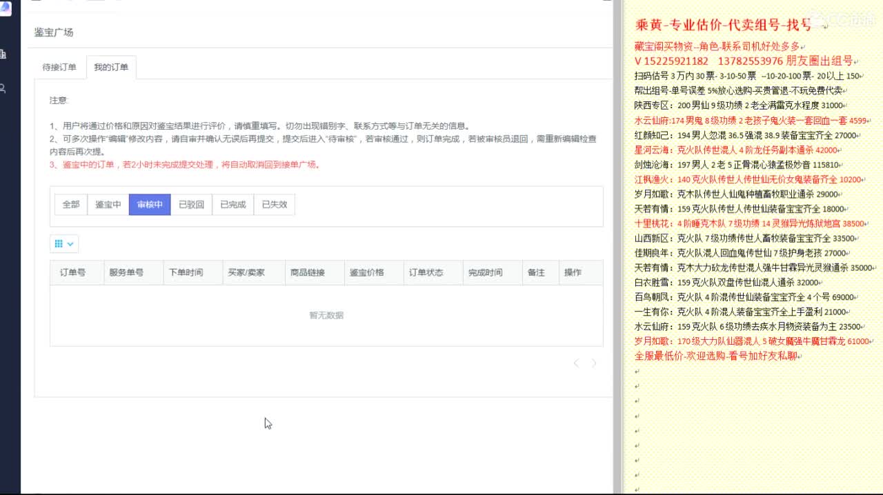Click the phone number line V 15225921182
Image resolution: width=883 pixels, height=495 pixels.
pyautogui.click(x=744, y=61)
